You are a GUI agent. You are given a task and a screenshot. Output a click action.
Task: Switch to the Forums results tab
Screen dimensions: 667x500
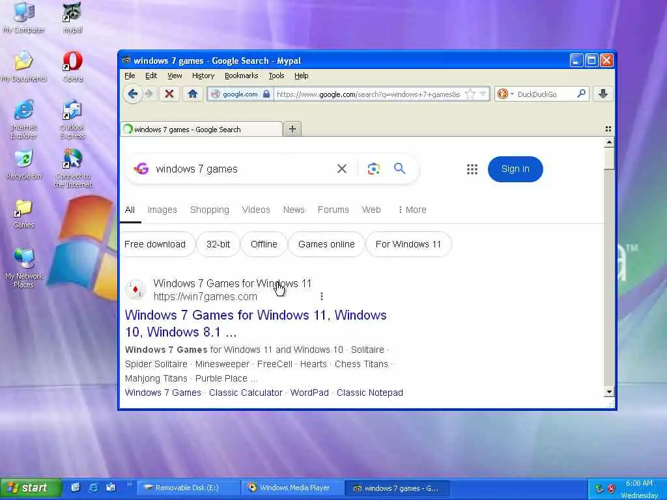333,210
